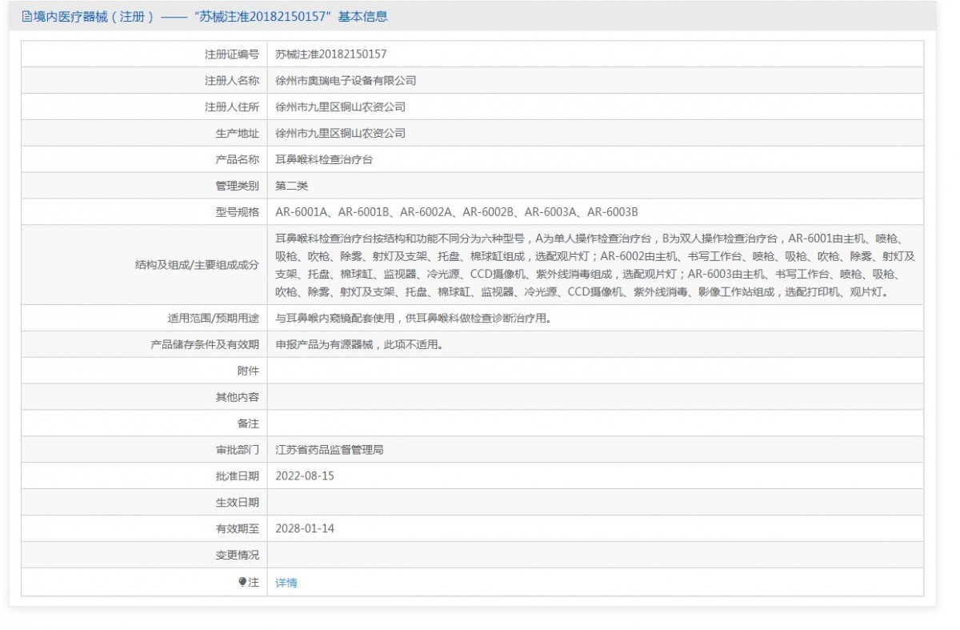Screen dimensions: 960x630
Task: Select the 注册证编号 label
Action: pos(232,54)
